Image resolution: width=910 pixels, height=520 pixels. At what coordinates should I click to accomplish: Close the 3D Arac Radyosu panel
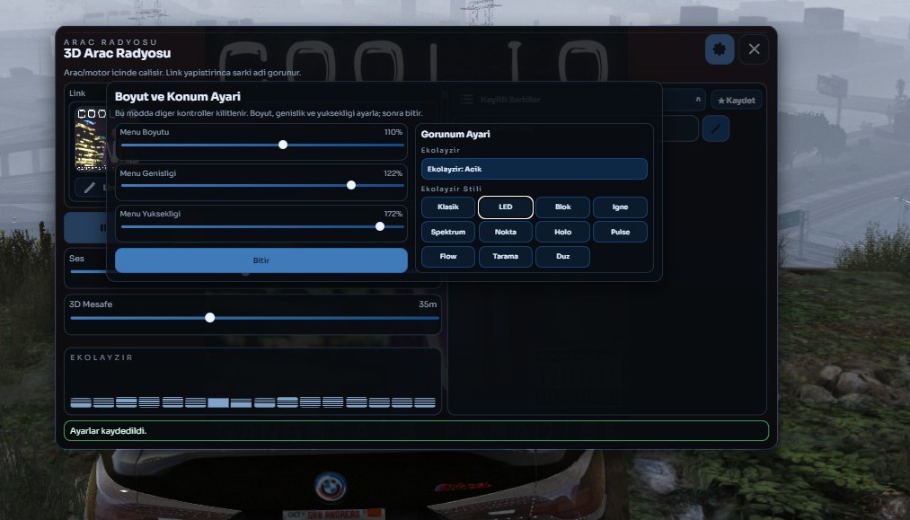click(754, 49)
